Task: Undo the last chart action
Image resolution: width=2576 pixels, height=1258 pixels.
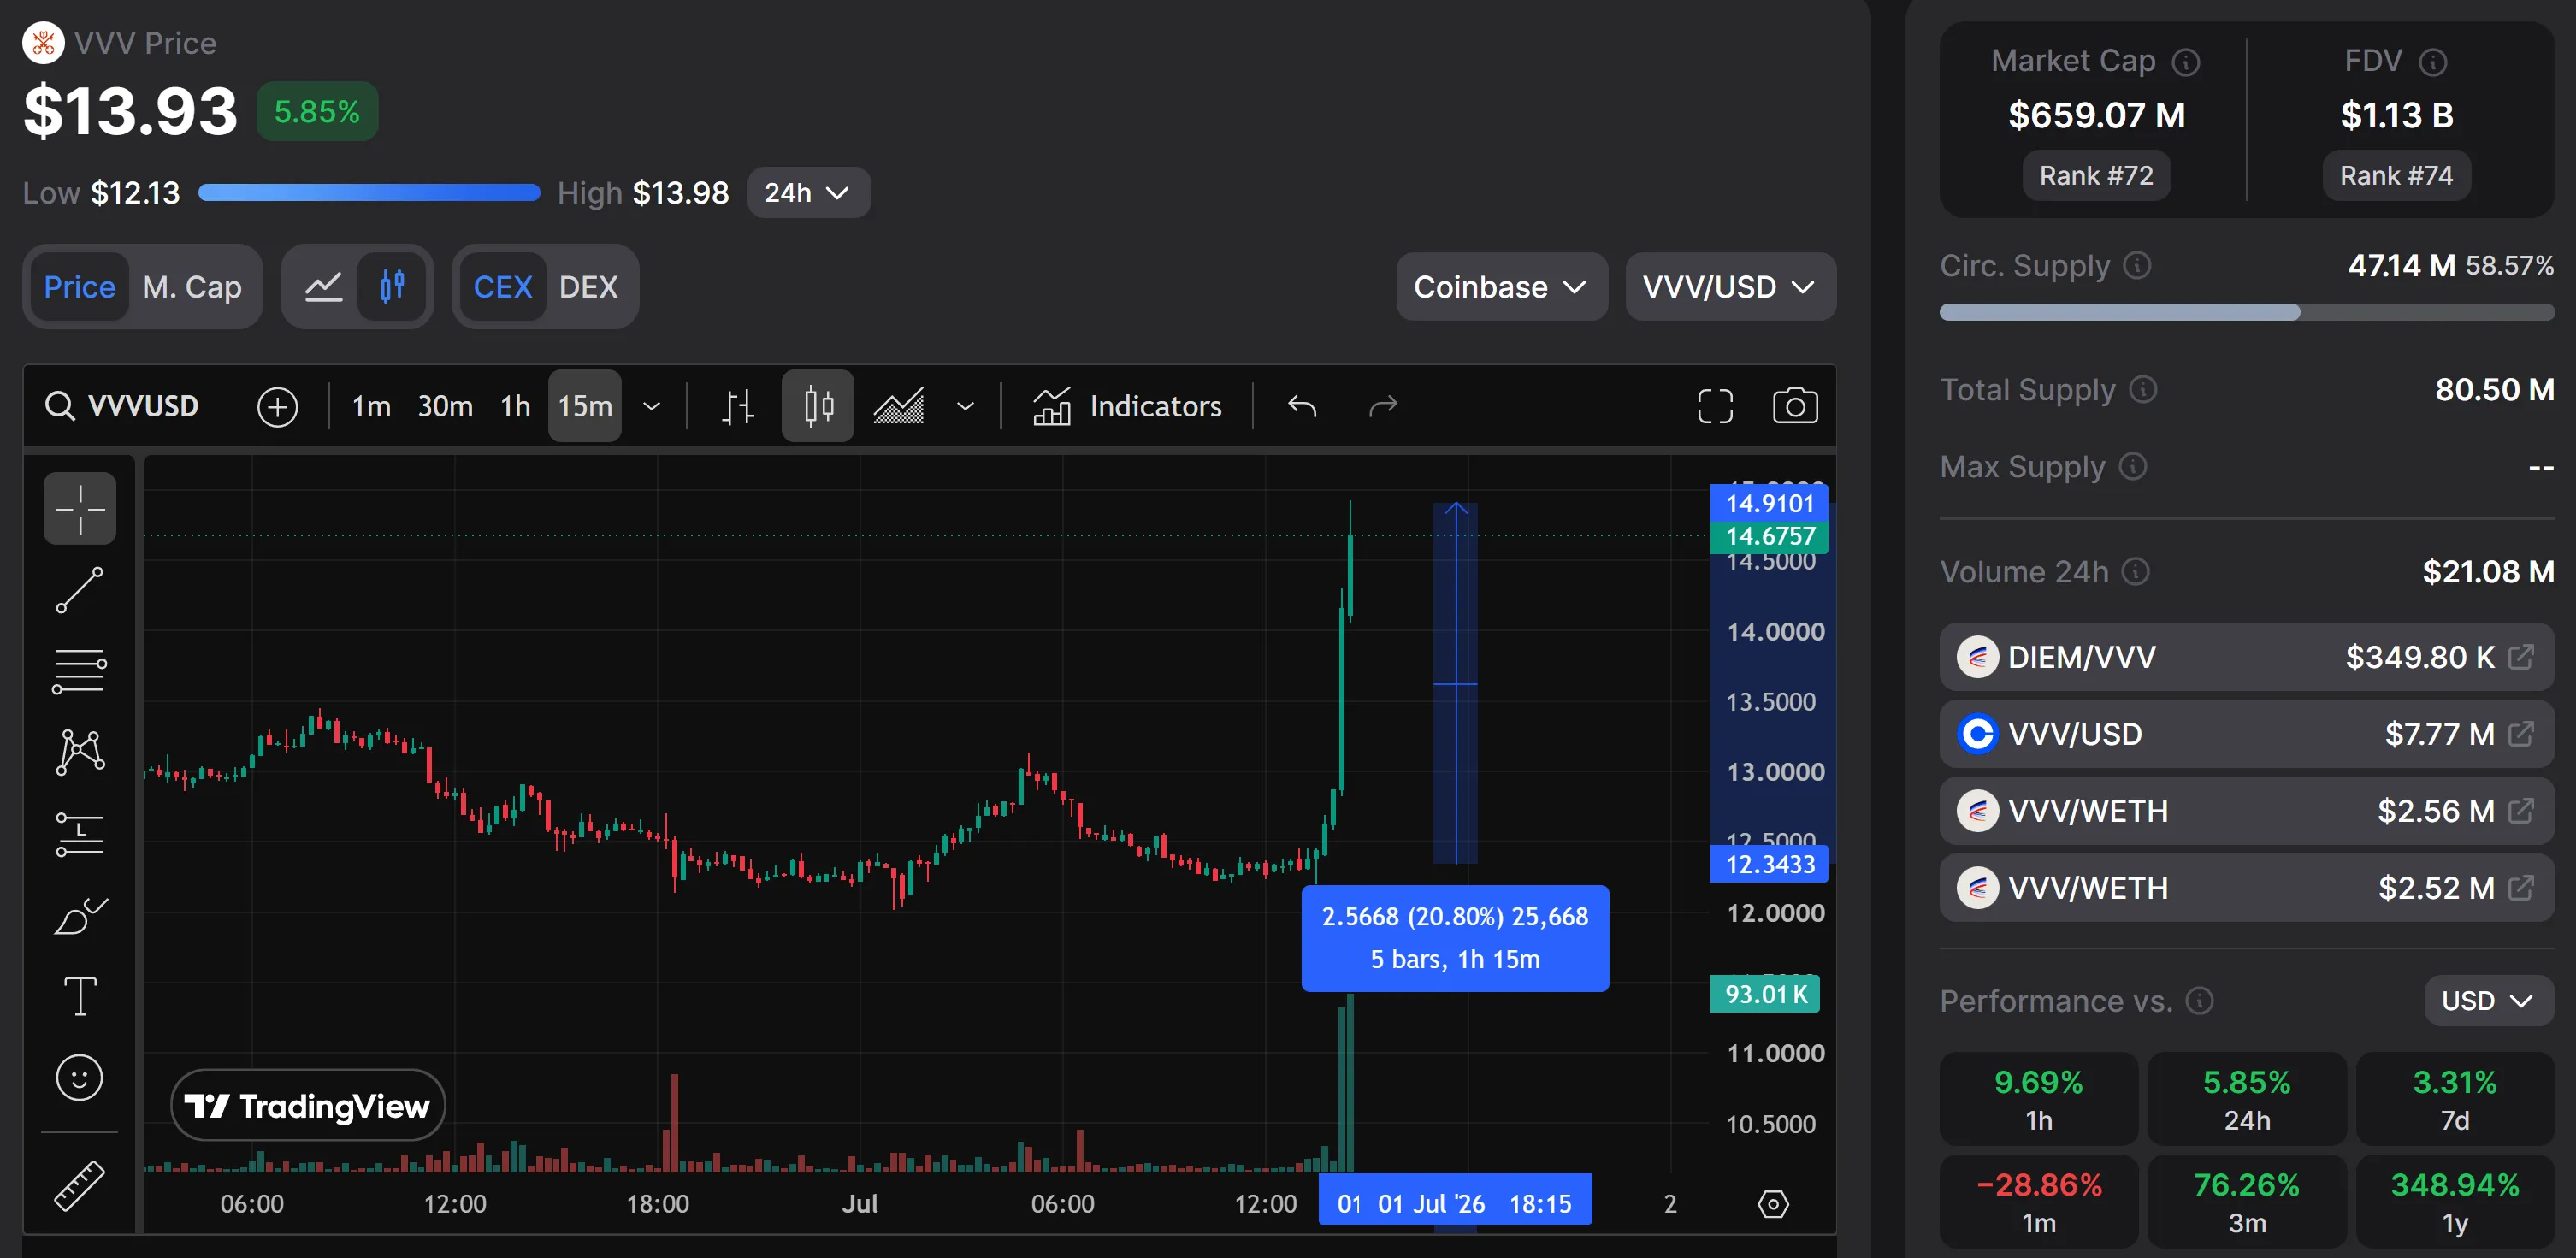Action: [x=1302, y=406]
